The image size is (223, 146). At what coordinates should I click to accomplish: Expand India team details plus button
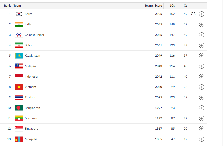[x=201, y=24]
